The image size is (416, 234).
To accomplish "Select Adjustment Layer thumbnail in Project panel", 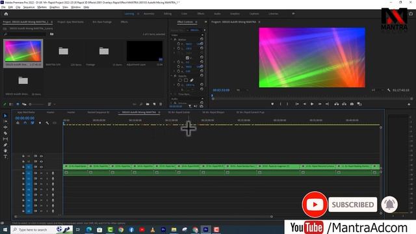I will tap(144, 51).
